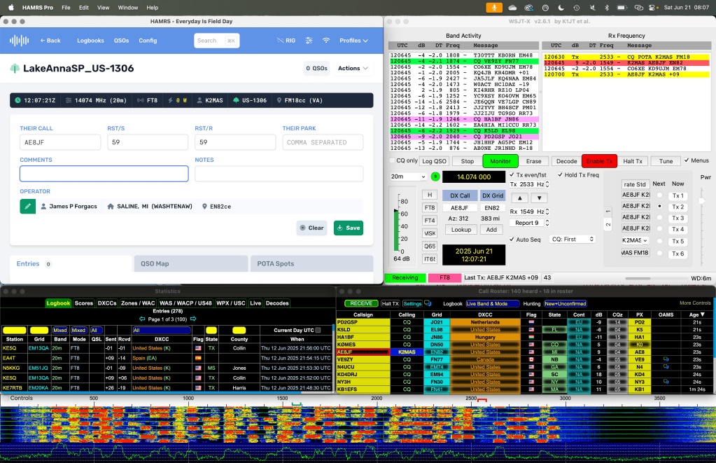Expand the Actions dropdown

click(353, 69)
